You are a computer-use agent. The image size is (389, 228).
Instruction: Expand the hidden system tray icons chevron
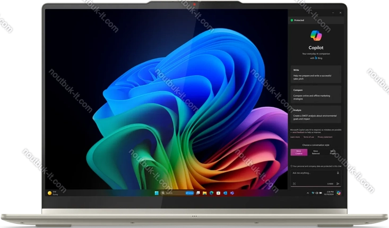point(308,193)
